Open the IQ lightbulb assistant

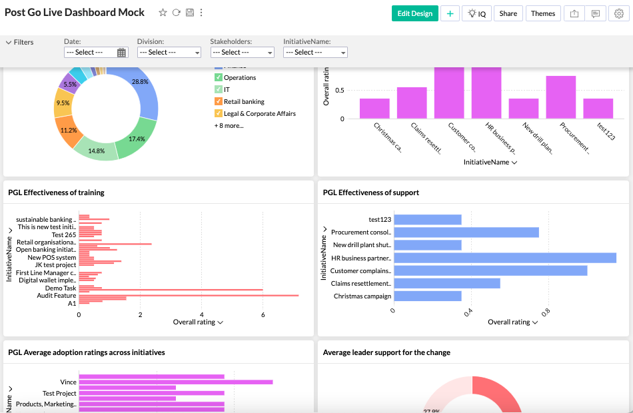tap(477, 13)
